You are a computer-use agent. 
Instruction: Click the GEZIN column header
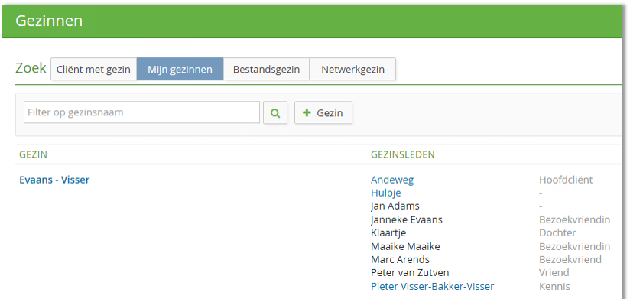[x=34, y=154]
